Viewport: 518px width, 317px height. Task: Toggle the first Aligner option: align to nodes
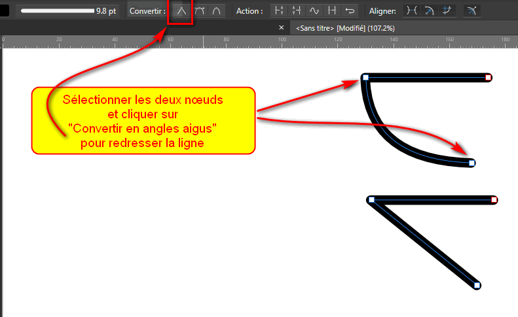point(412,11)
